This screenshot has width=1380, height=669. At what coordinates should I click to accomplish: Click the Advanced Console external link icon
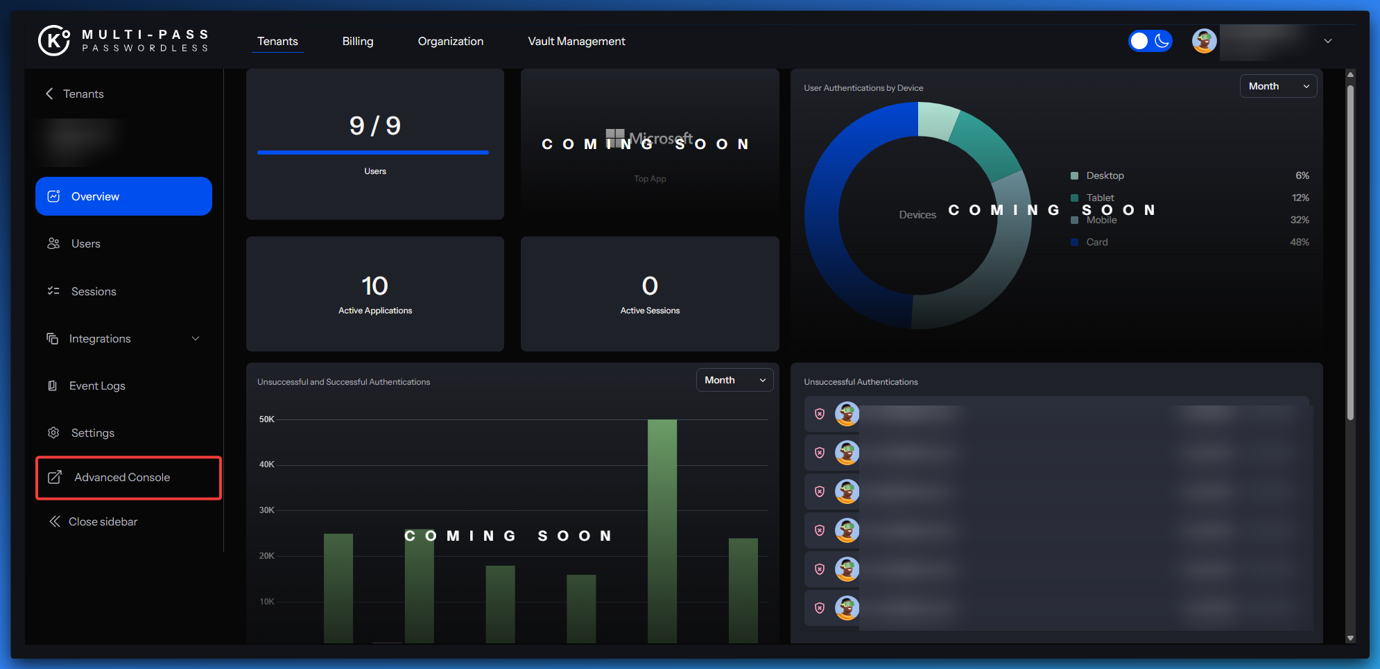point(55,477)
